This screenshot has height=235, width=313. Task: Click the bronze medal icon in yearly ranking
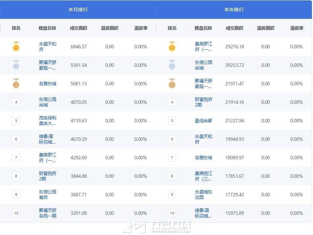pos(172,84)
